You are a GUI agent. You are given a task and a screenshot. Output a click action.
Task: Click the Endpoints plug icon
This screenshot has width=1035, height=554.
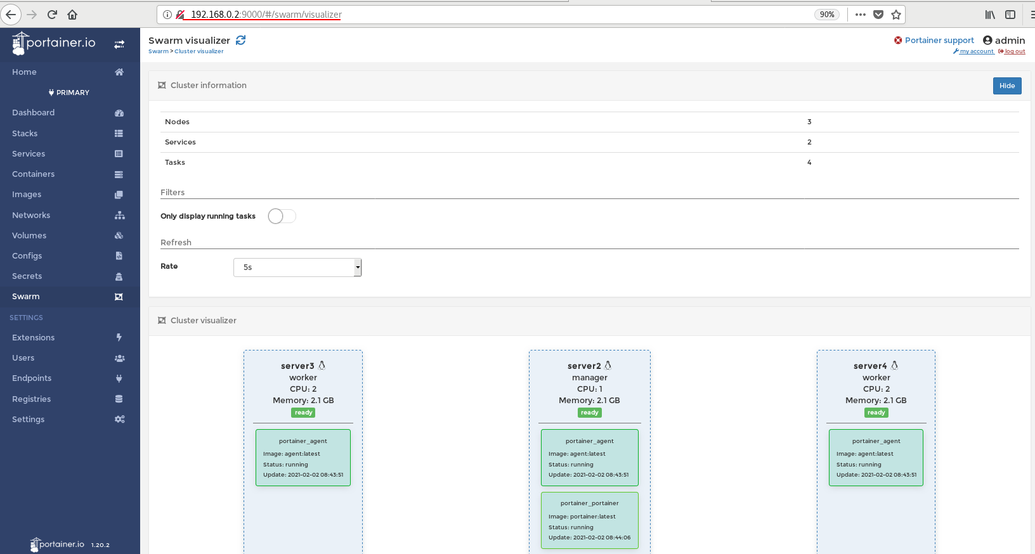point(119,378)
